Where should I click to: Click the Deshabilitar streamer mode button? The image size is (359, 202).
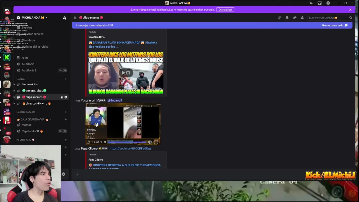click(x=225, y=10)
